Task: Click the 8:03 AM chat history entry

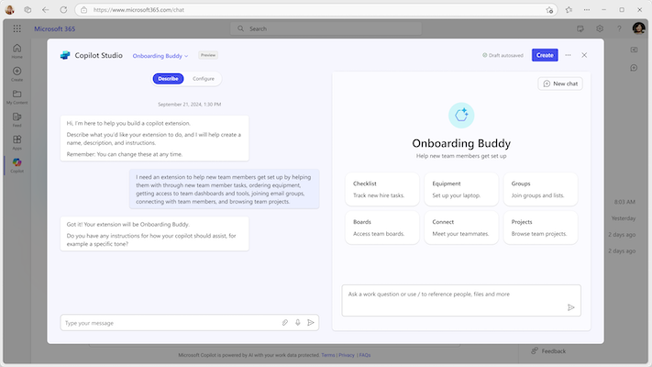Action: point(624,202)
